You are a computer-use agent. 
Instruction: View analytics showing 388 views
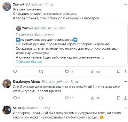[96, 98]
